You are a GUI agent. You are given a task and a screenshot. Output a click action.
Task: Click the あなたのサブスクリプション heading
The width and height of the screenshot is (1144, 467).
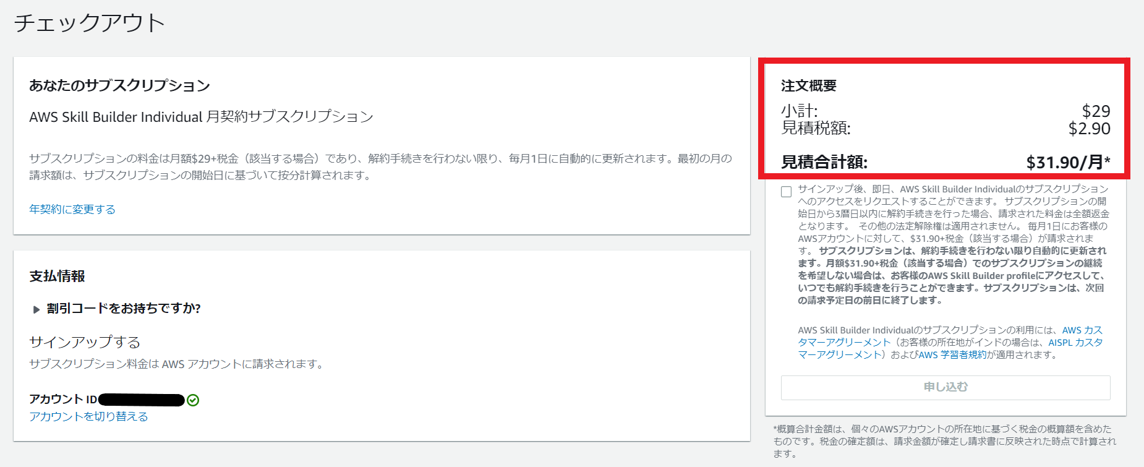tap(120, 85)
